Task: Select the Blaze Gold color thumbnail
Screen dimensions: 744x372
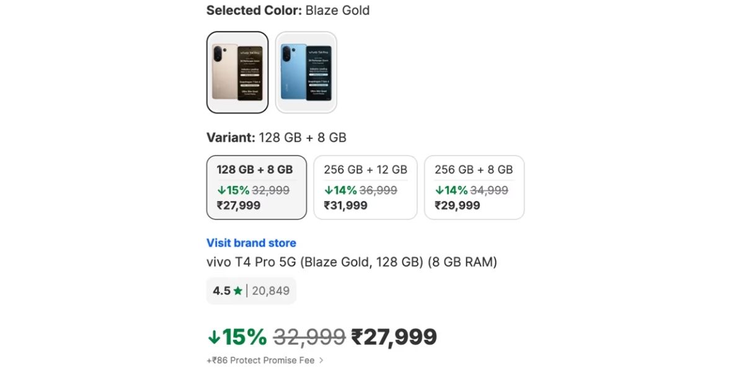Action: [237, 71]
